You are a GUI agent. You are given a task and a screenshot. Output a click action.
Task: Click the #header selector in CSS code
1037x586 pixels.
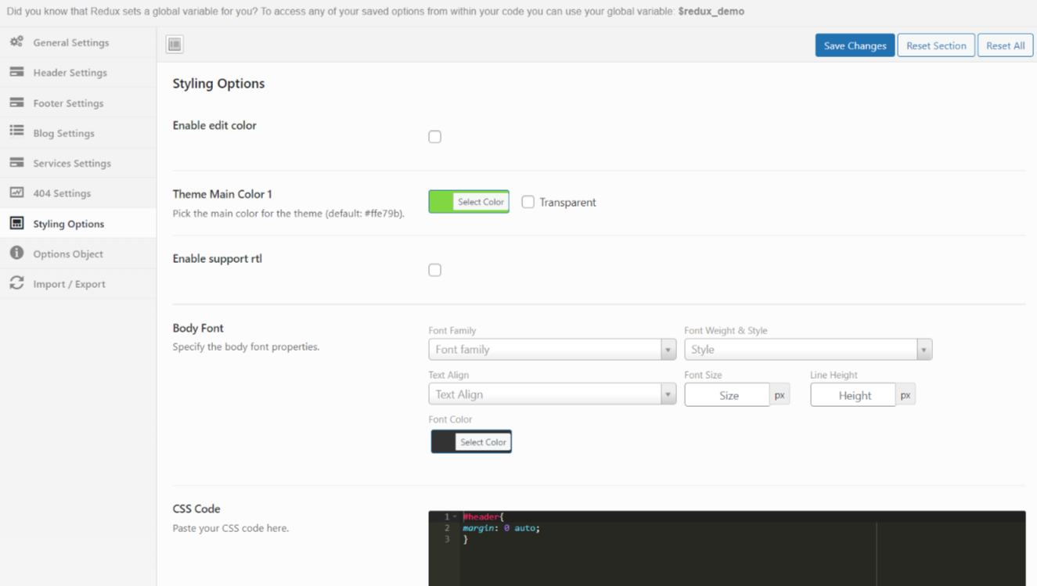481,516
